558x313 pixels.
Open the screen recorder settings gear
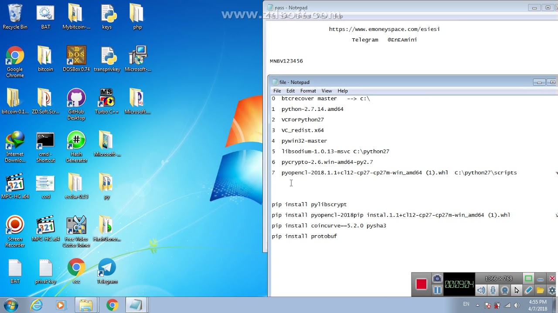[x=552, y=290]
